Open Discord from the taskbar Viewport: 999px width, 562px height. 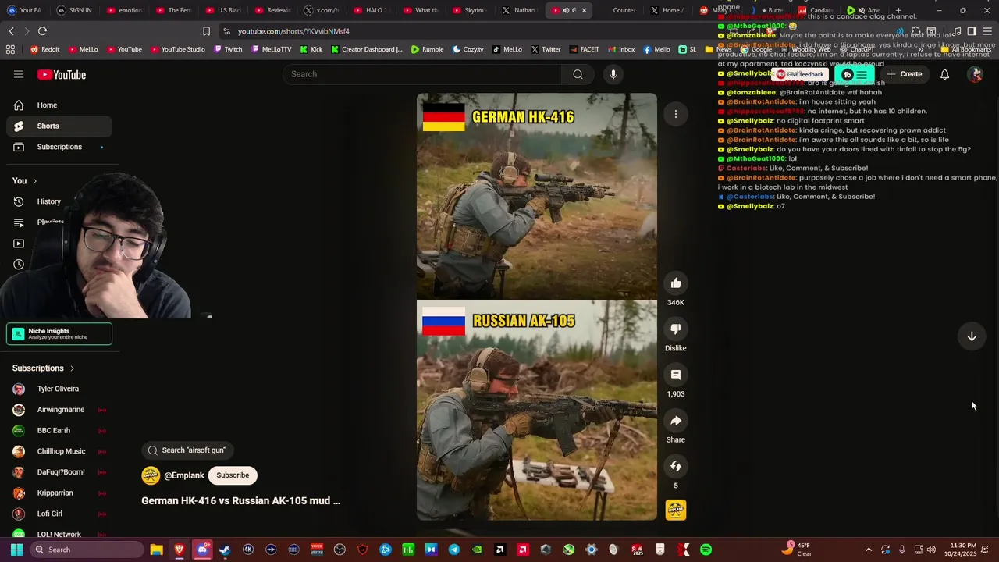202,550
